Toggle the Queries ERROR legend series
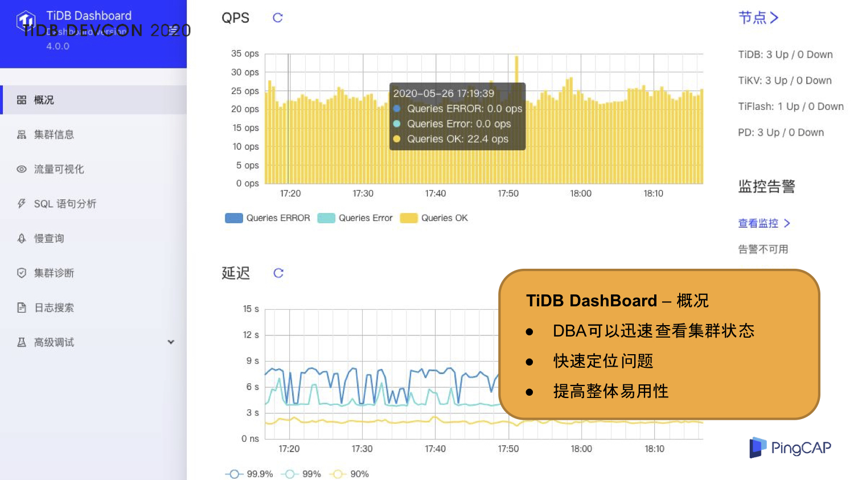This screenshot has width=854, height=480. click(x=268, y=218)
